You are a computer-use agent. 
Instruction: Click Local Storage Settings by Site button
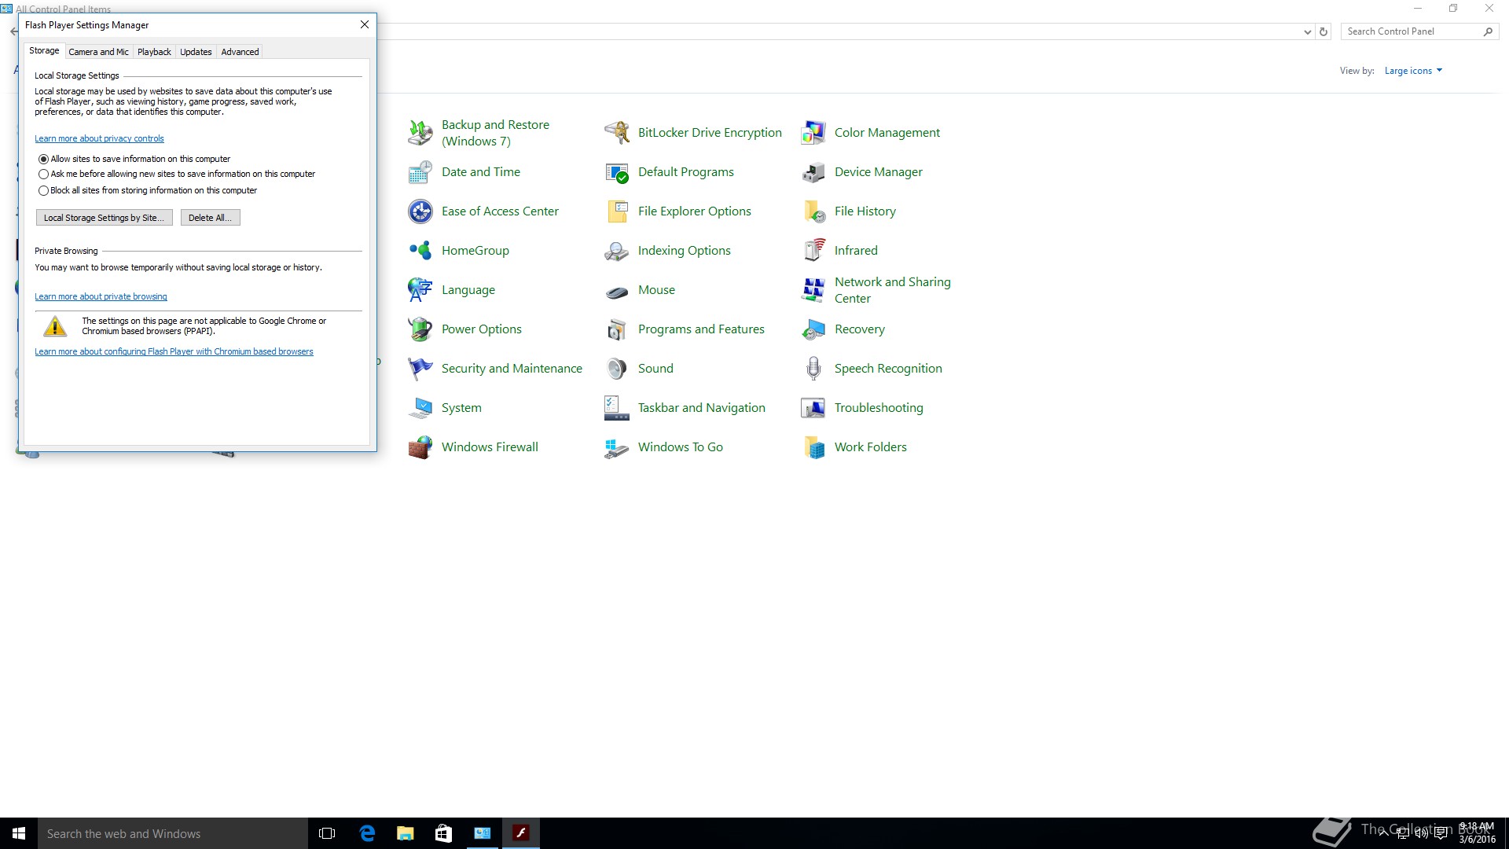coord(105,218)
